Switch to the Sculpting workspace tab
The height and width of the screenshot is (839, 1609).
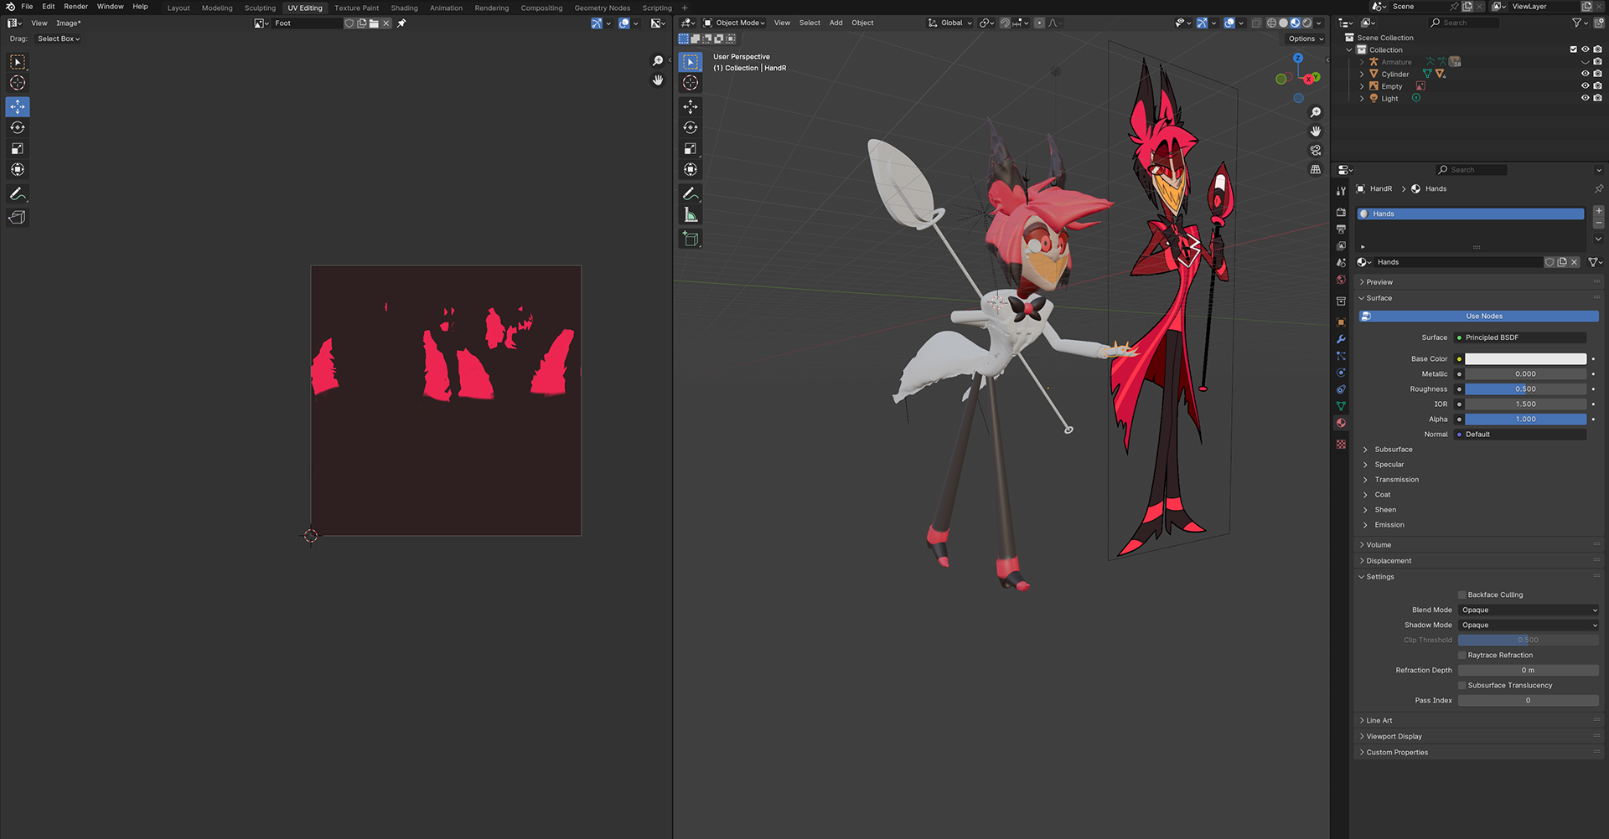[x=260, y=8]
